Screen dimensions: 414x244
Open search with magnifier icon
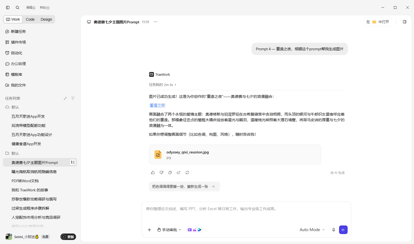pyautogui.click(x=17, y=8)
